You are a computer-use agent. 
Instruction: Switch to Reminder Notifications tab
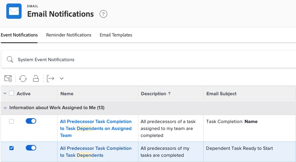click(x=69, y=35)
